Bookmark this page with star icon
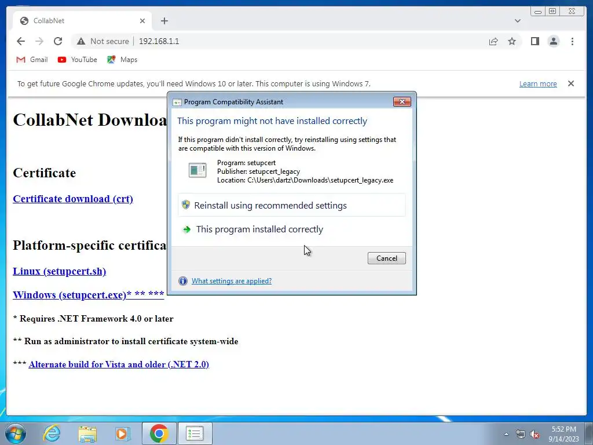593x445 pixels. pos(512,41)
